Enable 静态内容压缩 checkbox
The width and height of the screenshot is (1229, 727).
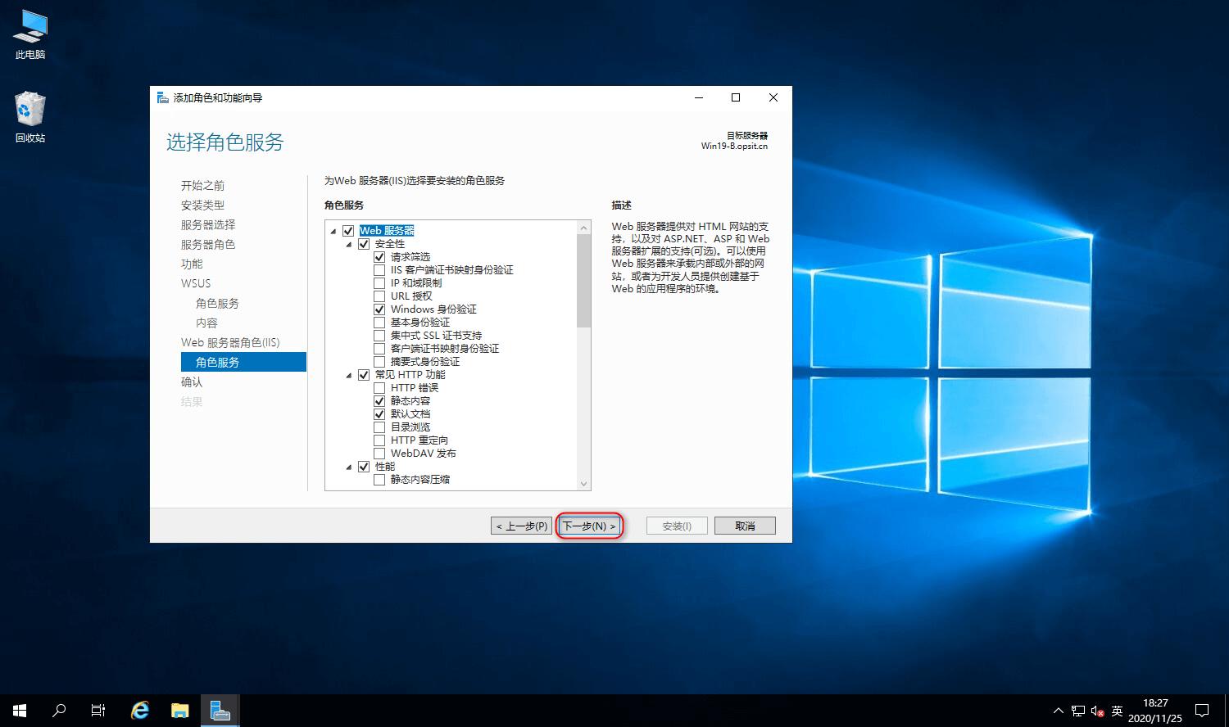379,480
